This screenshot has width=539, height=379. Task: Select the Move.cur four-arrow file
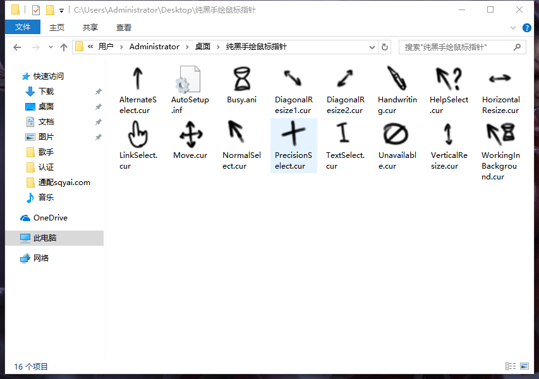pyautogui.click(x=190, y=141)
